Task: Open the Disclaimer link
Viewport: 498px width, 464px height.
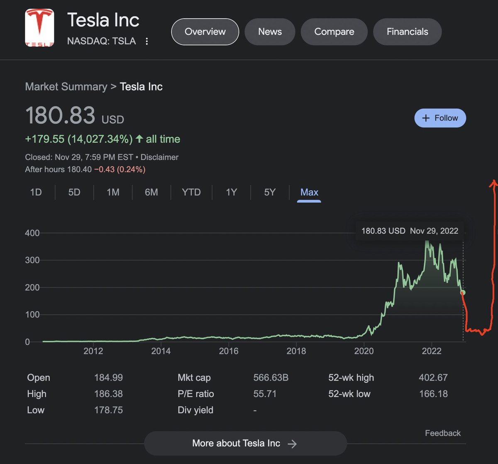Action: [159, 157]
